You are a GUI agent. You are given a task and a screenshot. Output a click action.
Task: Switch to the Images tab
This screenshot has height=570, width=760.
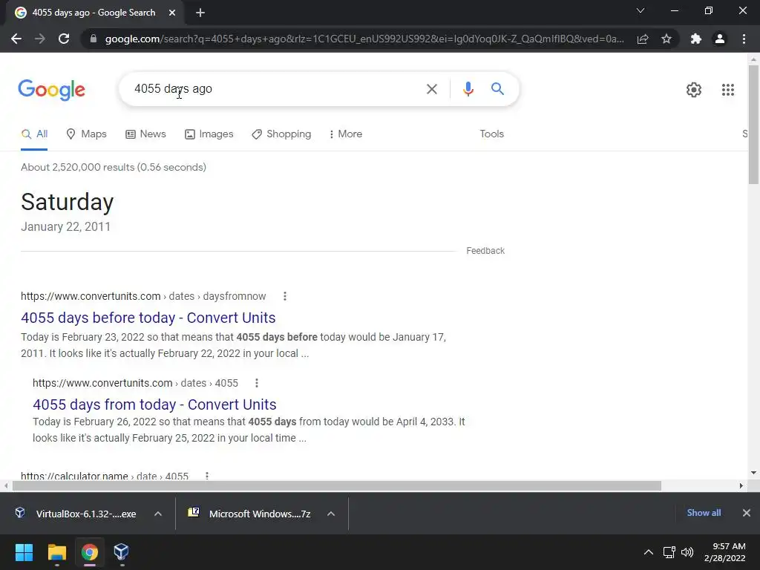209,134
